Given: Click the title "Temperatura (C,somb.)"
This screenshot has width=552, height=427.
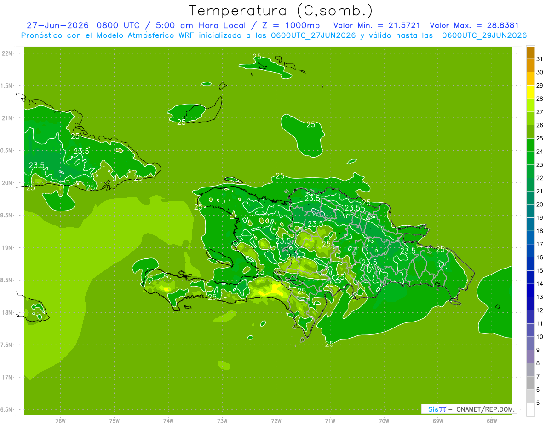Looking at the screenshot, I should (x=281, y=11).
